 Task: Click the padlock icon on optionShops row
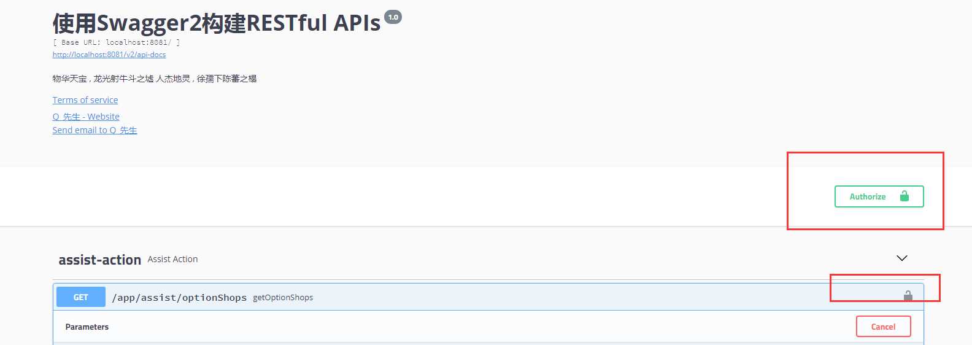[908, 297]
